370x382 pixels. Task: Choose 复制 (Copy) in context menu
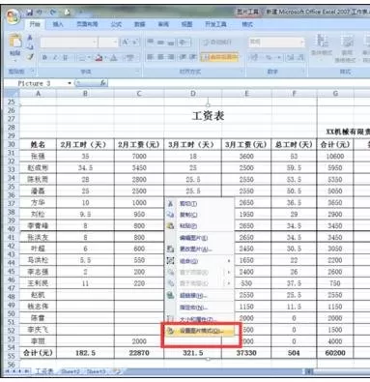point(200,215)
